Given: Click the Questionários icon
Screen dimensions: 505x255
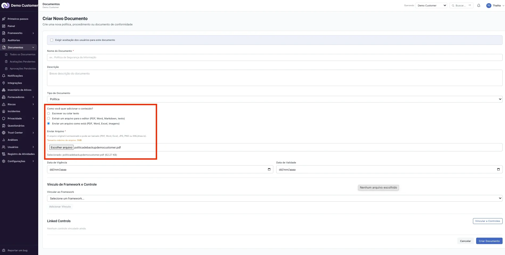Looking at the screenshot, I should (x=4, y=126).
